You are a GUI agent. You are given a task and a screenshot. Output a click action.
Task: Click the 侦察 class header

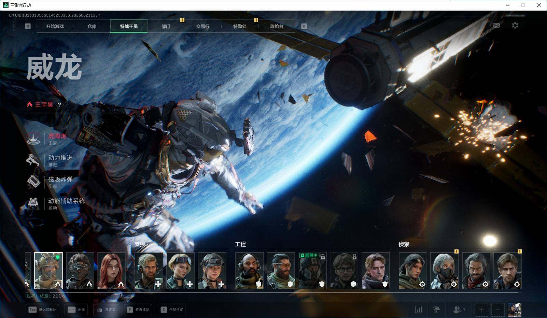pyautogui.click(x=404, y=244)
